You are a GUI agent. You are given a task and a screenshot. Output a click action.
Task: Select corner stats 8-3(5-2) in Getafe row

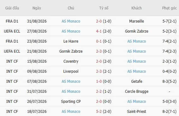click(x=170, y=82)
